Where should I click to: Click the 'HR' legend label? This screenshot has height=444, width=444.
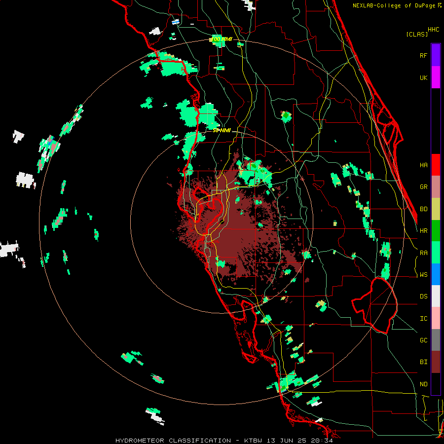[423, 231]
